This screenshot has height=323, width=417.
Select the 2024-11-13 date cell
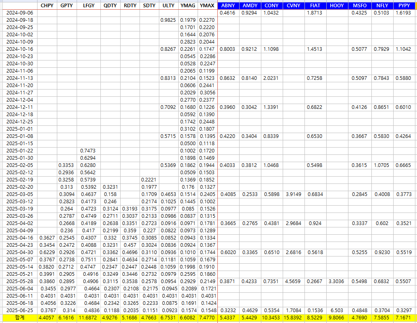[x=20, y=78]
